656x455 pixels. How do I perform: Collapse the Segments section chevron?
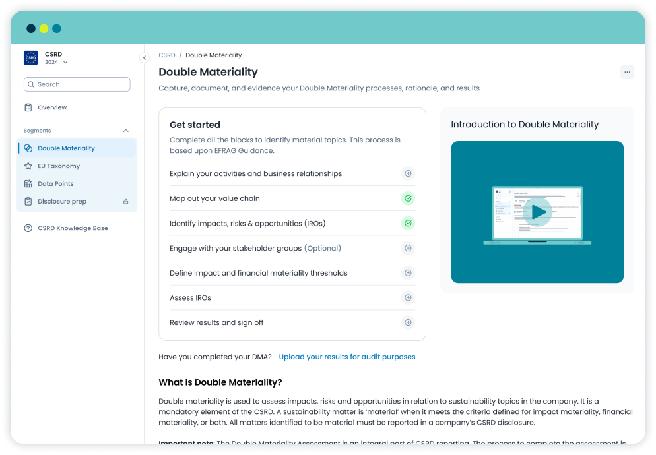(x=126, y=131)
